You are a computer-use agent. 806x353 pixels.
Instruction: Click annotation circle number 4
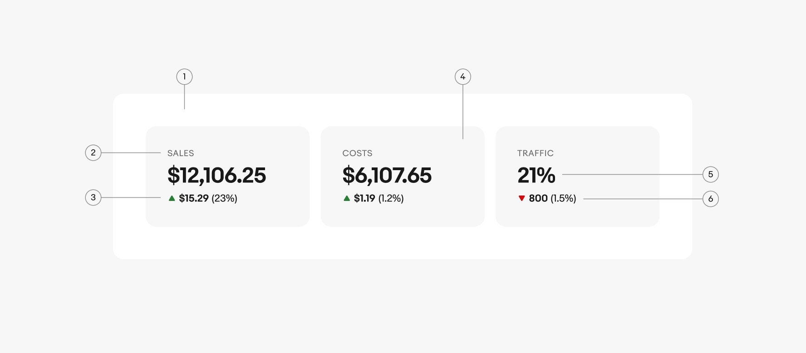[x=463, y=77]
